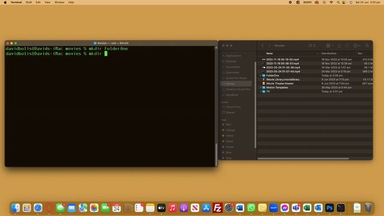Go back in the Finder window

coord(262,46)
